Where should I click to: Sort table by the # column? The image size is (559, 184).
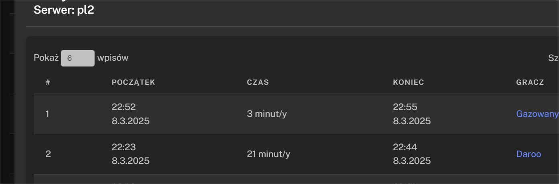[x=48, y=82]
